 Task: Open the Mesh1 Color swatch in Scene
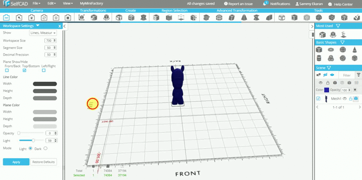point(326,90)
